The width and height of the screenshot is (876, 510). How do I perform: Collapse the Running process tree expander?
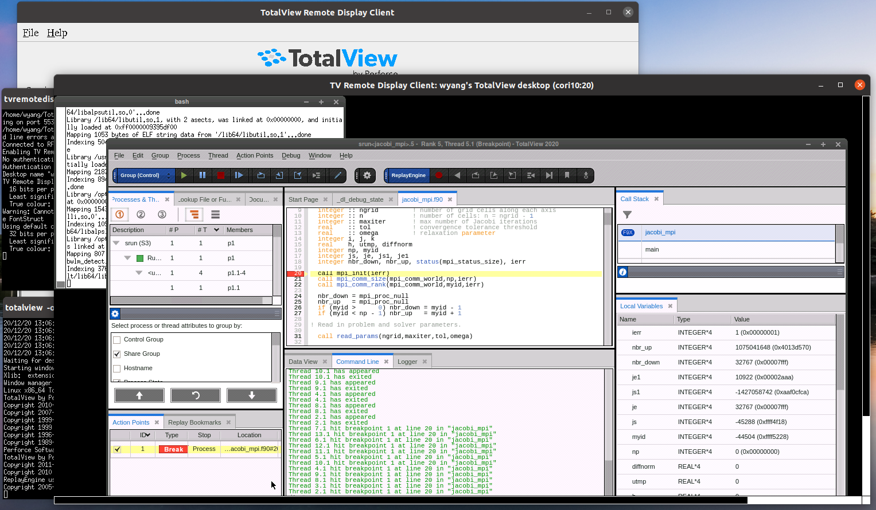(x=127, y=258)
